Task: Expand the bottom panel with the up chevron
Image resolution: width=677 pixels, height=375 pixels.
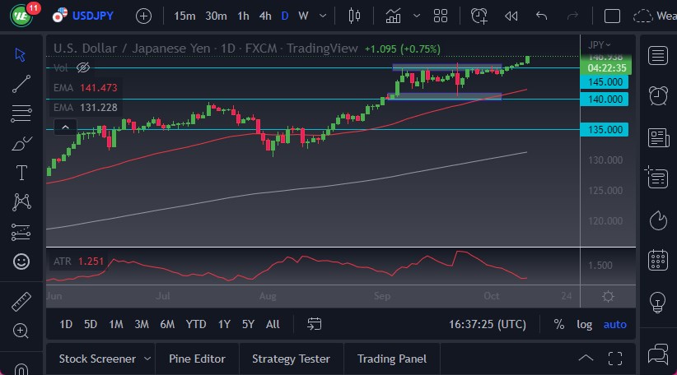Action: pos(586,359)
